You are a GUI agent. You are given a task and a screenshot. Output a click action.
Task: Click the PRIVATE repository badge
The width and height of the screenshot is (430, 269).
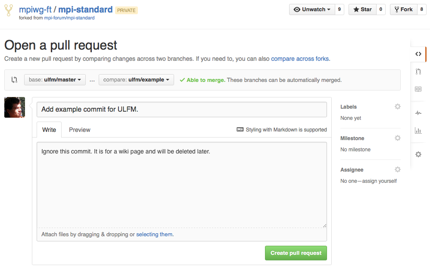point(126,10)
